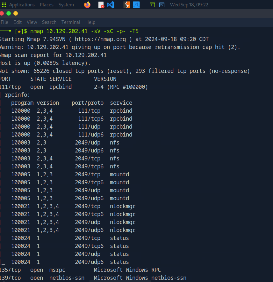
Task: Open the terminal's File menu
Action: point(4,22)
